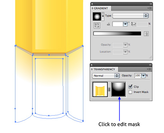Screen dimensions: 164x133
Task: Open the Transparency panel options menu
Action: tap(149, 69)
